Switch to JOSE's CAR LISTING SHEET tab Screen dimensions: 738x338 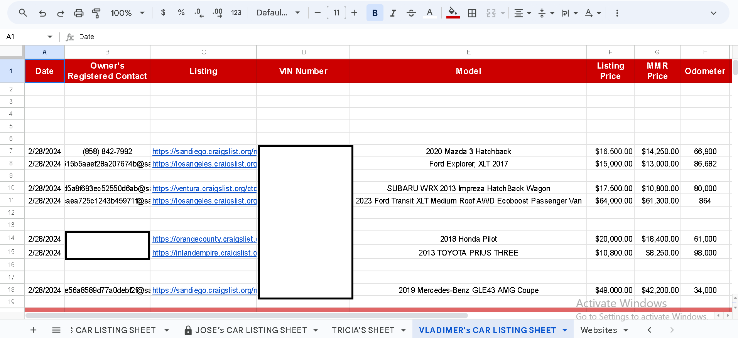(251, 330)
